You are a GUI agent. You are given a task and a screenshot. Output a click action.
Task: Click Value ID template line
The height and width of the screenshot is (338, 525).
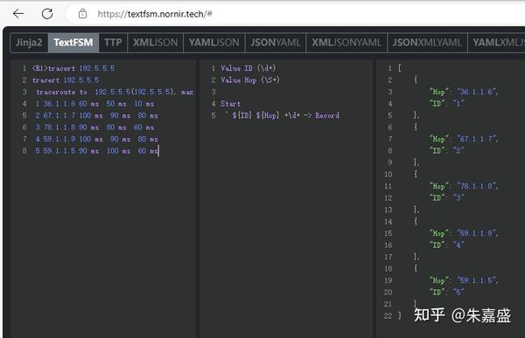(248, 68)
